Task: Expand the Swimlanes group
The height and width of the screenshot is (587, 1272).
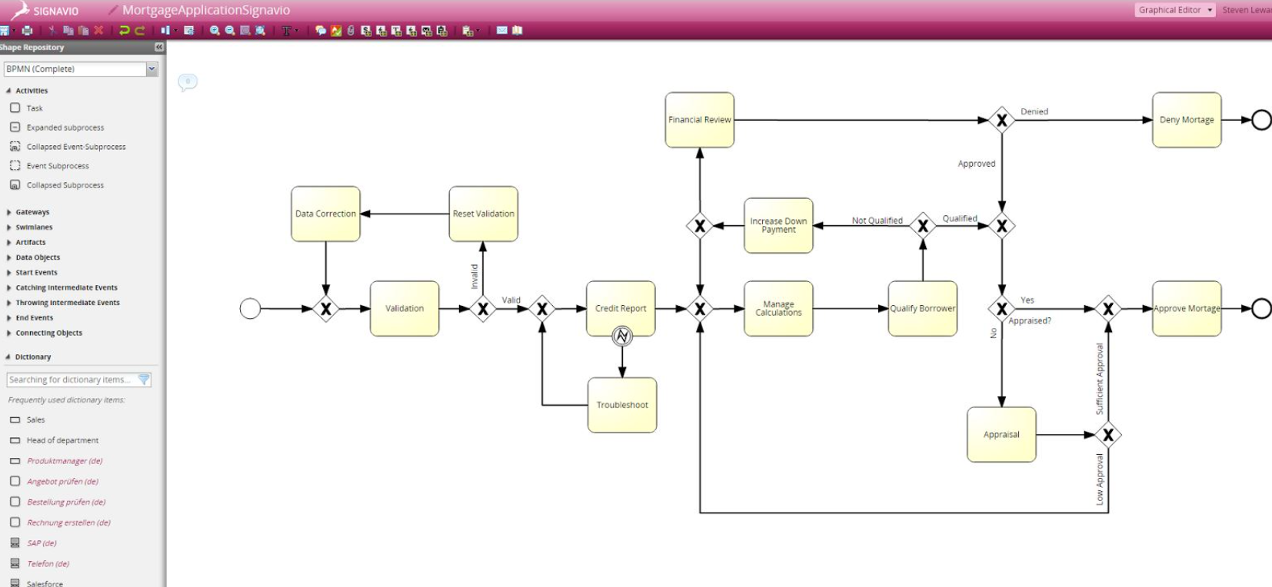Action: (8, 227)
